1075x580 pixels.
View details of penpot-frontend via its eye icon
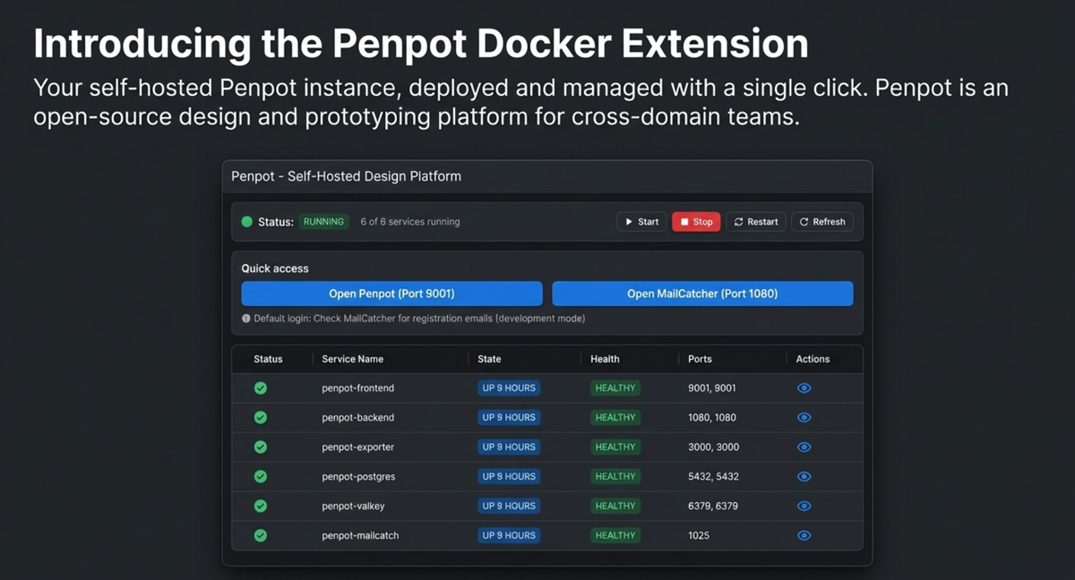(x=804, y=388)
